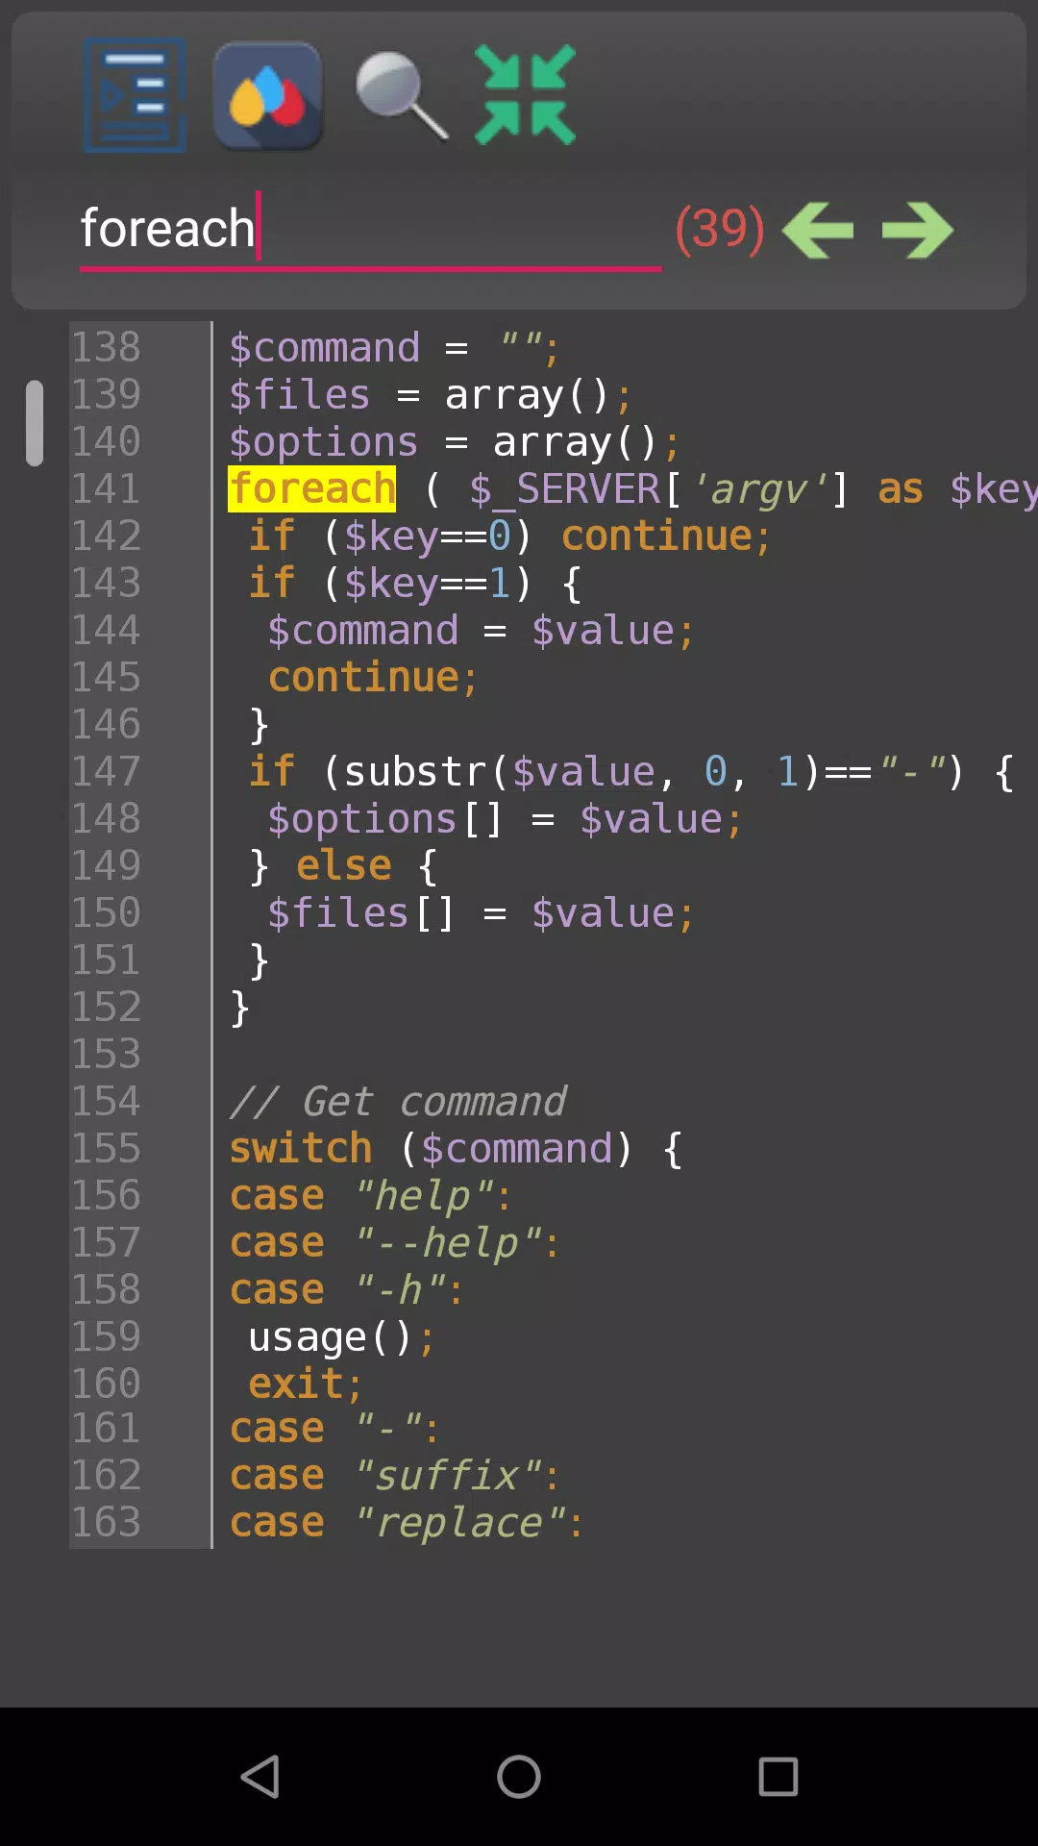Go to previous search match arrow
The width and height of the screenshot is (1038, 1846).
818,230
